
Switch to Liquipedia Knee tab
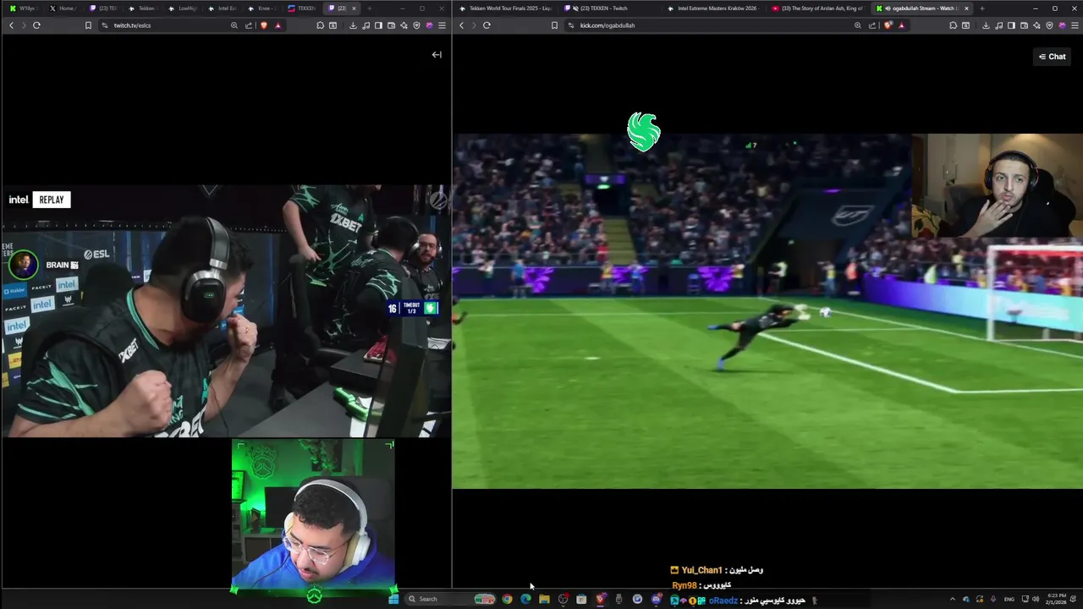[x=262, y=8]
